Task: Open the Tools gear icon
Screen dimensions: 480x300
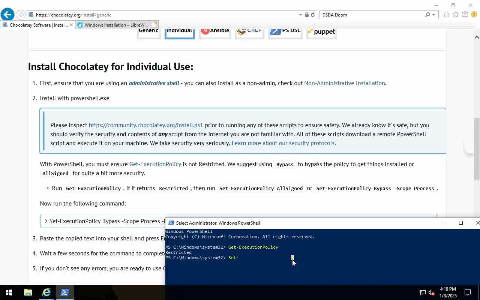Action: click(x=465, y=14)
